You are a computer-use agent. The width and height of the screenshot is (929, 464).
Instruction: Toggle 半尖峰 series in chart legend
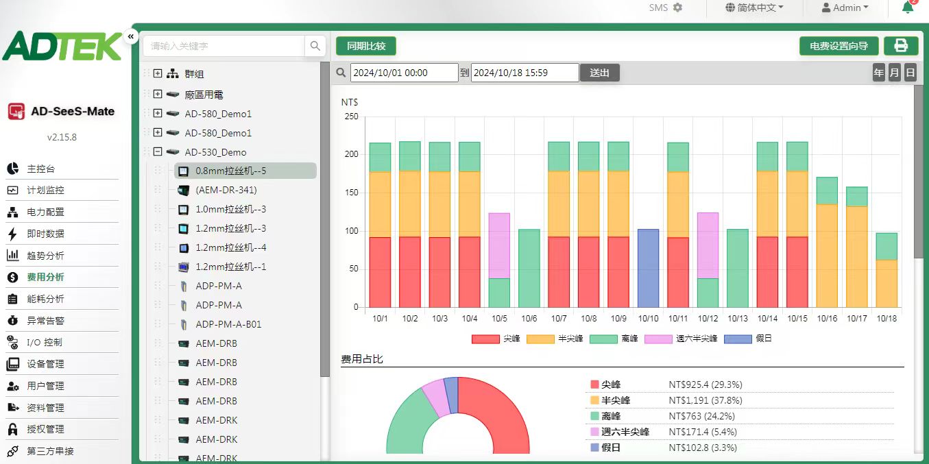(555, 339)
